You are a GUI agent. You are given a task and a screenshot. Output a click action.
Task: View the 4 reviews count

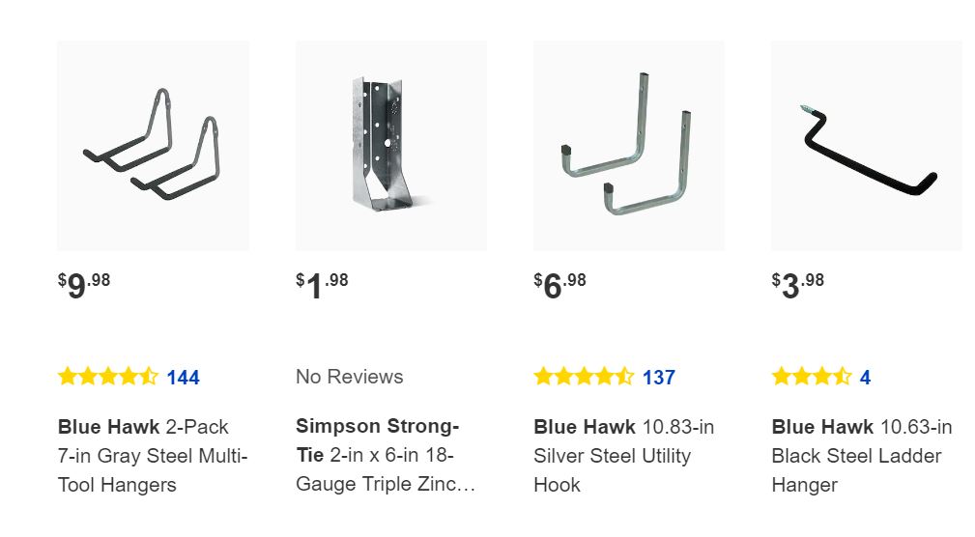coord(865,378)
